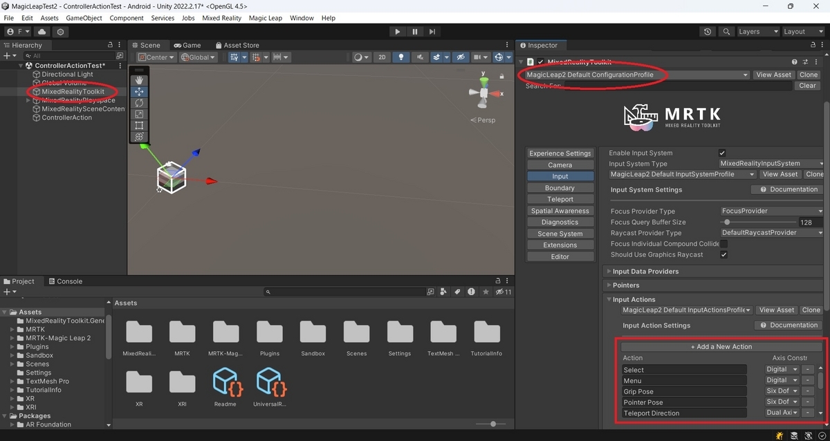Click Project search by label icon
Image resolution: width=830 pixels, height=441 pixels.
(x=456, y=292)
